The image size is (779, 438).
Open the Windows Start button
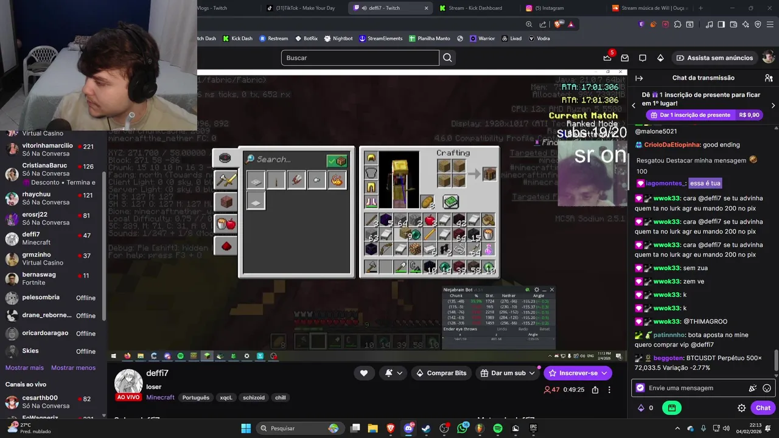click(246, 428)
